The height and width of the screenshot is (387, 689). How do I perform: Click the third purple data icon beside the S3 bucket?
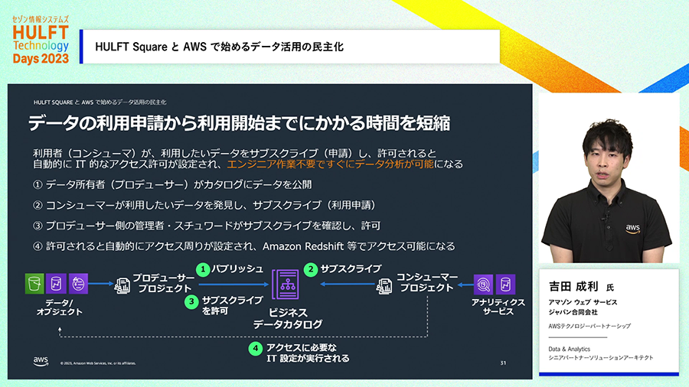click(79, 284)
